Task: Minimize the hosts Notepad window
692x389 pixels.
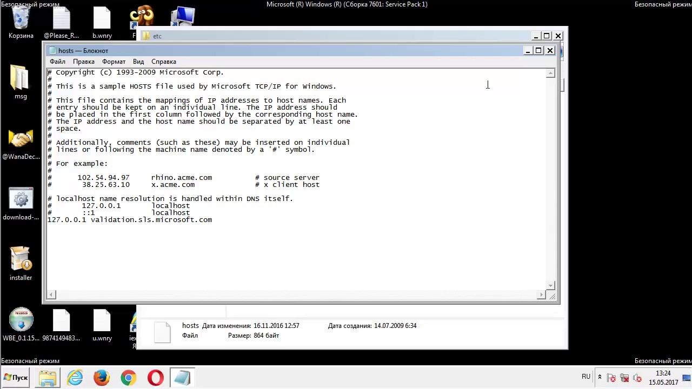Action: [x=528, y=51]
